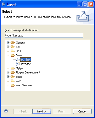Expand the Web category

click(8, 81)
